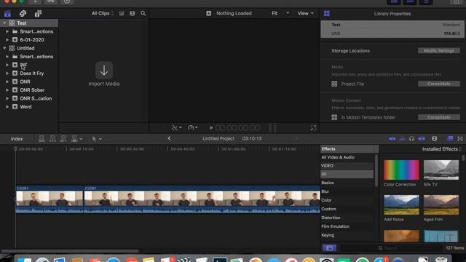Insert clip into timeline icon
Image resolution: width=466 pixels, height=262 pixels.
52,138
